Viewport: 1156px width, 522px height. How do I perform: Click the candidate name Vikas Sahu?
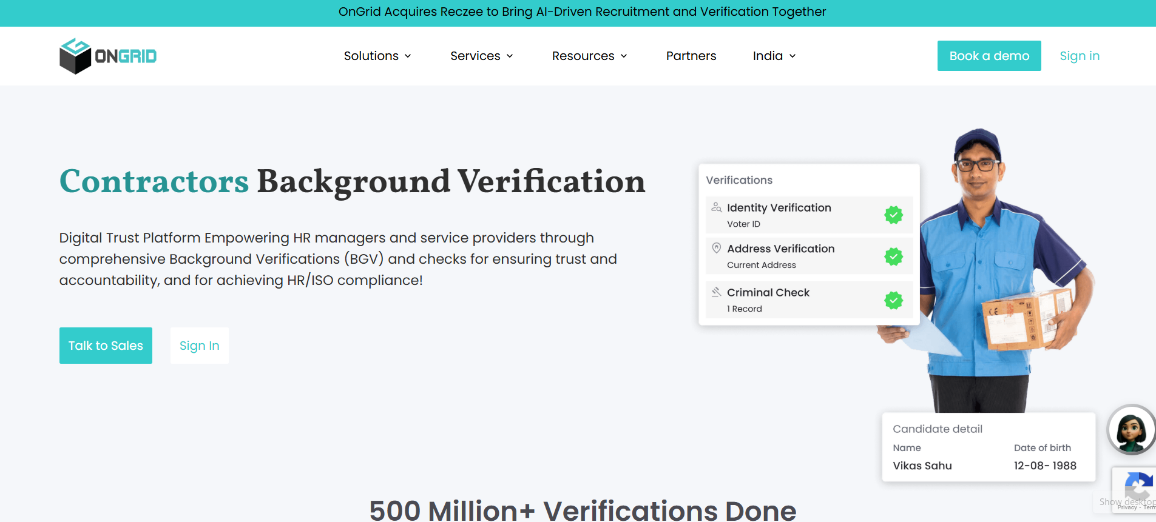click(x=922, y=466)
